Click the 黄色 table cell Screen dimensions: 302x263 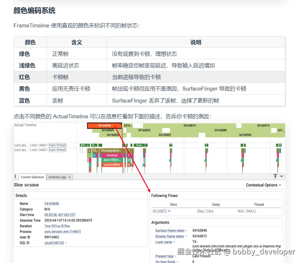pyautogui.click(x=30, y=89)
